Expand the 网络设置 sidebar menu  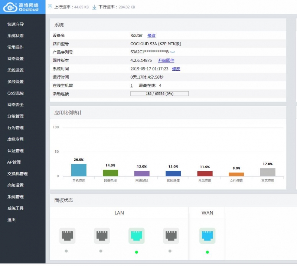click(16, 59)
